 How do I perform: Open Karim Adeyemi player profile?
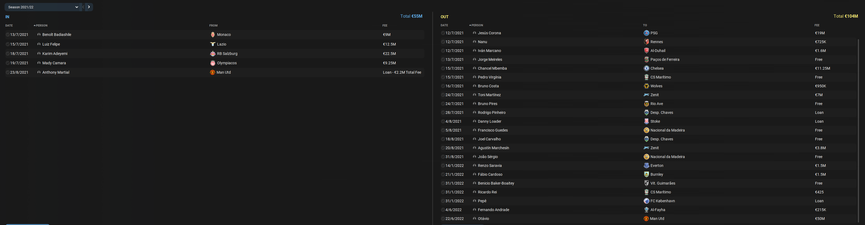tap(55, 54)
